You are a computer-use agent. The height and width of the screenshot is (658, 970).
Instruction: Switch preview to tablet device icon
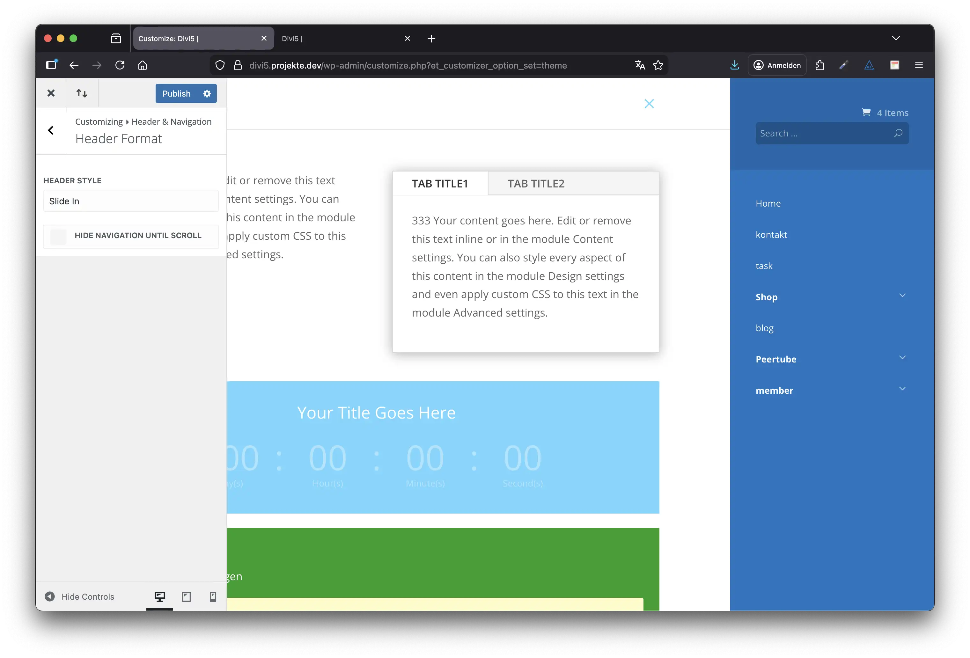[x=186, y=596]
